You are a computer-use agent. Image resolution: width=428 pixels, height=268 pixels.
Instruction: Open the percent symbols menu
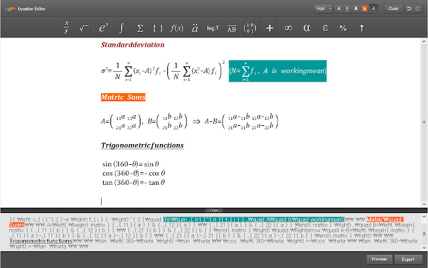343,27
